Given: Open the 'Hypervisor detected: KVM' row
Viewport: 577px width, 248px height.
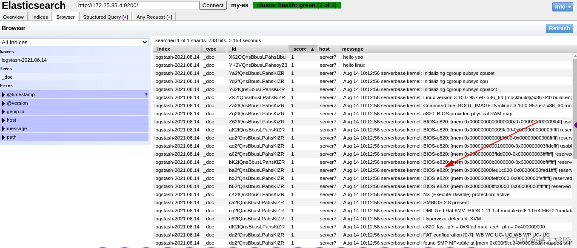Looking at the screenshot, I should [x=363, y=219].
